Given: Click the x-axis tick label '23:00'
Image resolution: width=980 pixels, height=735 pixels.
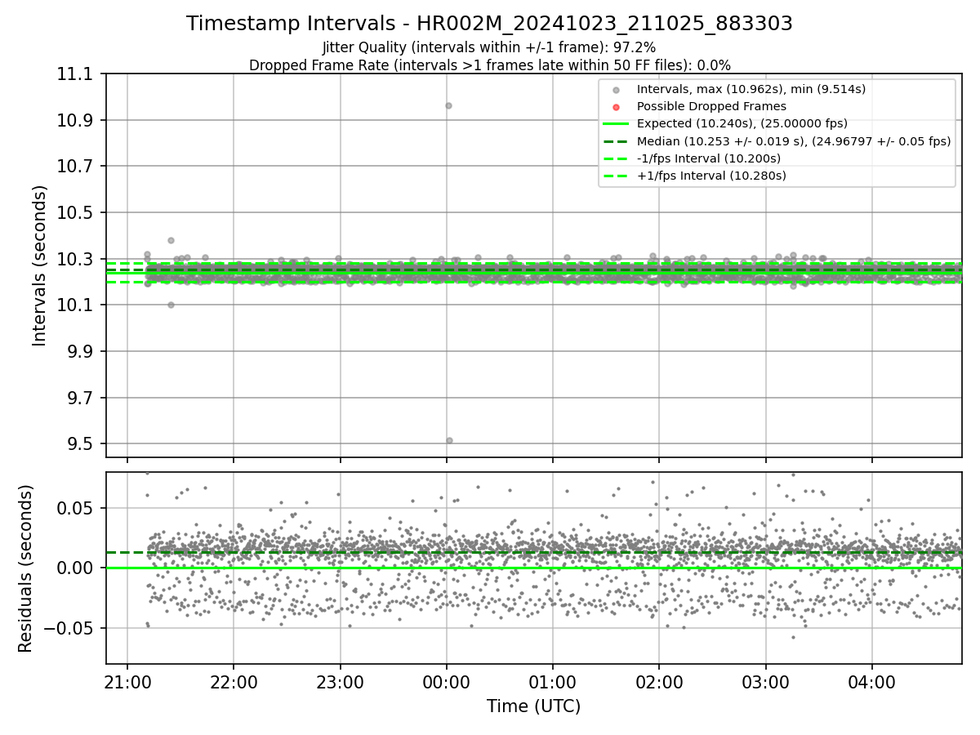Looking at the screenshot, I should [x=340, y=681].
